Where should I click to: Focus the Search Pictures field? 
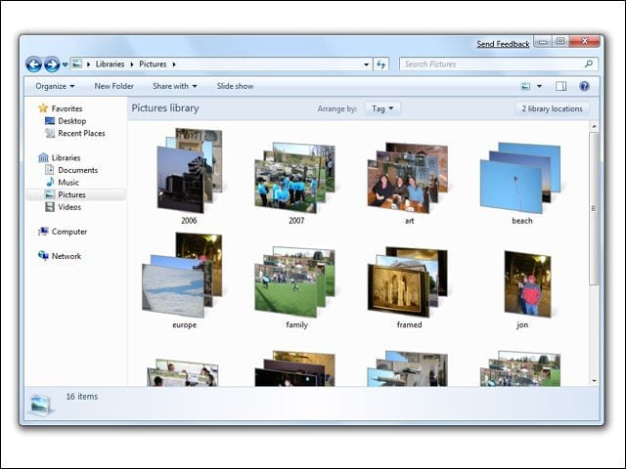pos(499,64)
